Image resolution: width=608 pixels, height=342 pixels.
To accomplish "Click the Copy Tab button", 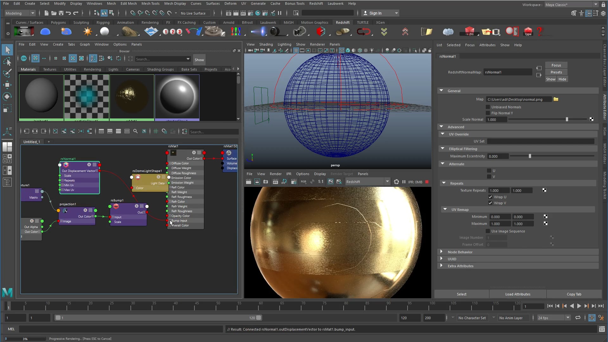I will coord(574,294).
